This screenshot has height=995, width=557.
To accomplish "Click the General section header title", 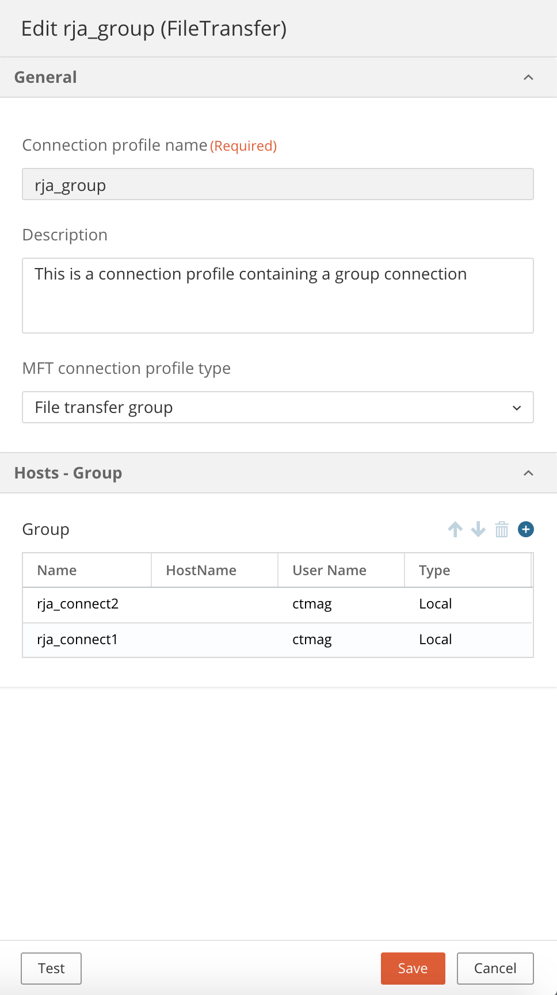I will [x=45, y=77].
